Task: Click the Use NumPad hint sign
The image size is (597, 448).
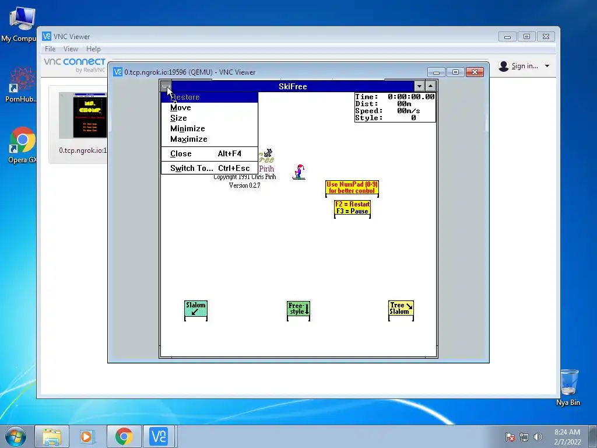Action: click(352, 188)
